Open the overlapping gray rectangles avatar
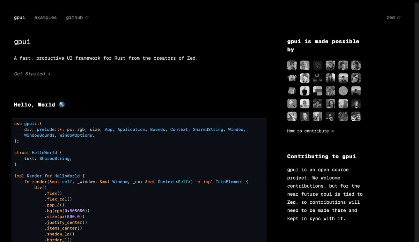Viewport: 419px width, 242px height. point(317,91)
